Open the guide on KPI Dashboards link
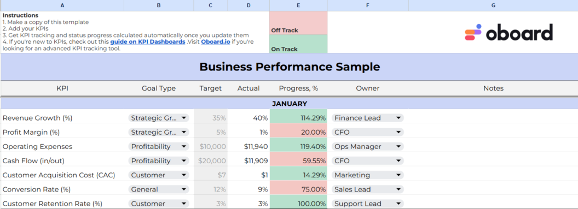Viewport: 578px width, 209px height. click(147, 42)
